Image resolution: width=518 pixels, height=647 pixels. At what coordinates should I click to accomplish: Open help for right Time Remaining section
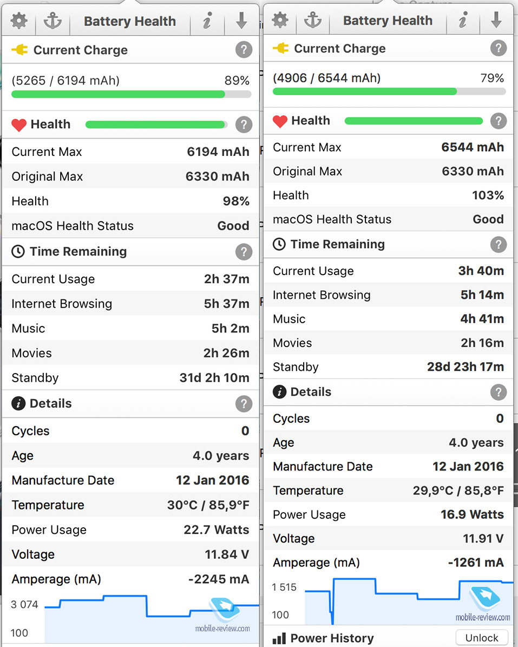point(499,244)
